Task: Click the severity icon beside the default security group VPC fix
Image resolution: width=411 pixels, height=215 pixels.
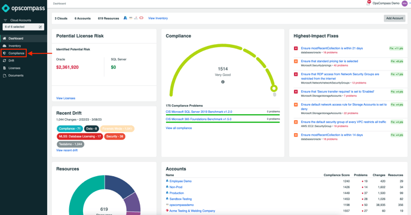Action: click(296, 122)
